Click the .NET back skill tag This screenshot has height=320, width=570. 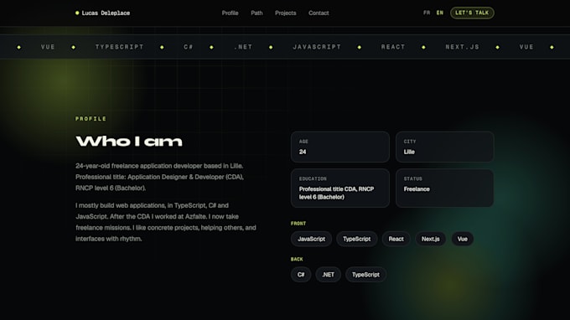tap(328, 275)
